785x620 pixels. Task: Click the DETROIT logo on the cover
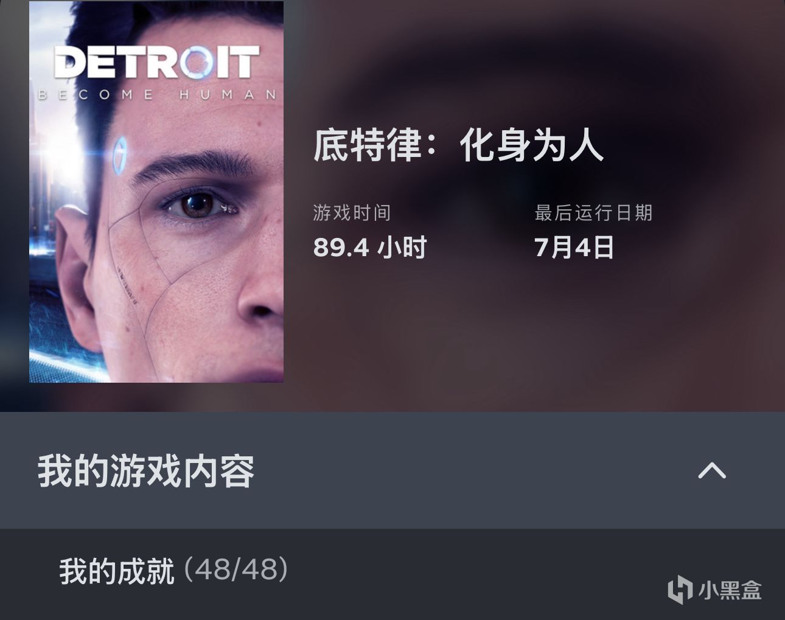pyautogui.click(x=156, y=63)
